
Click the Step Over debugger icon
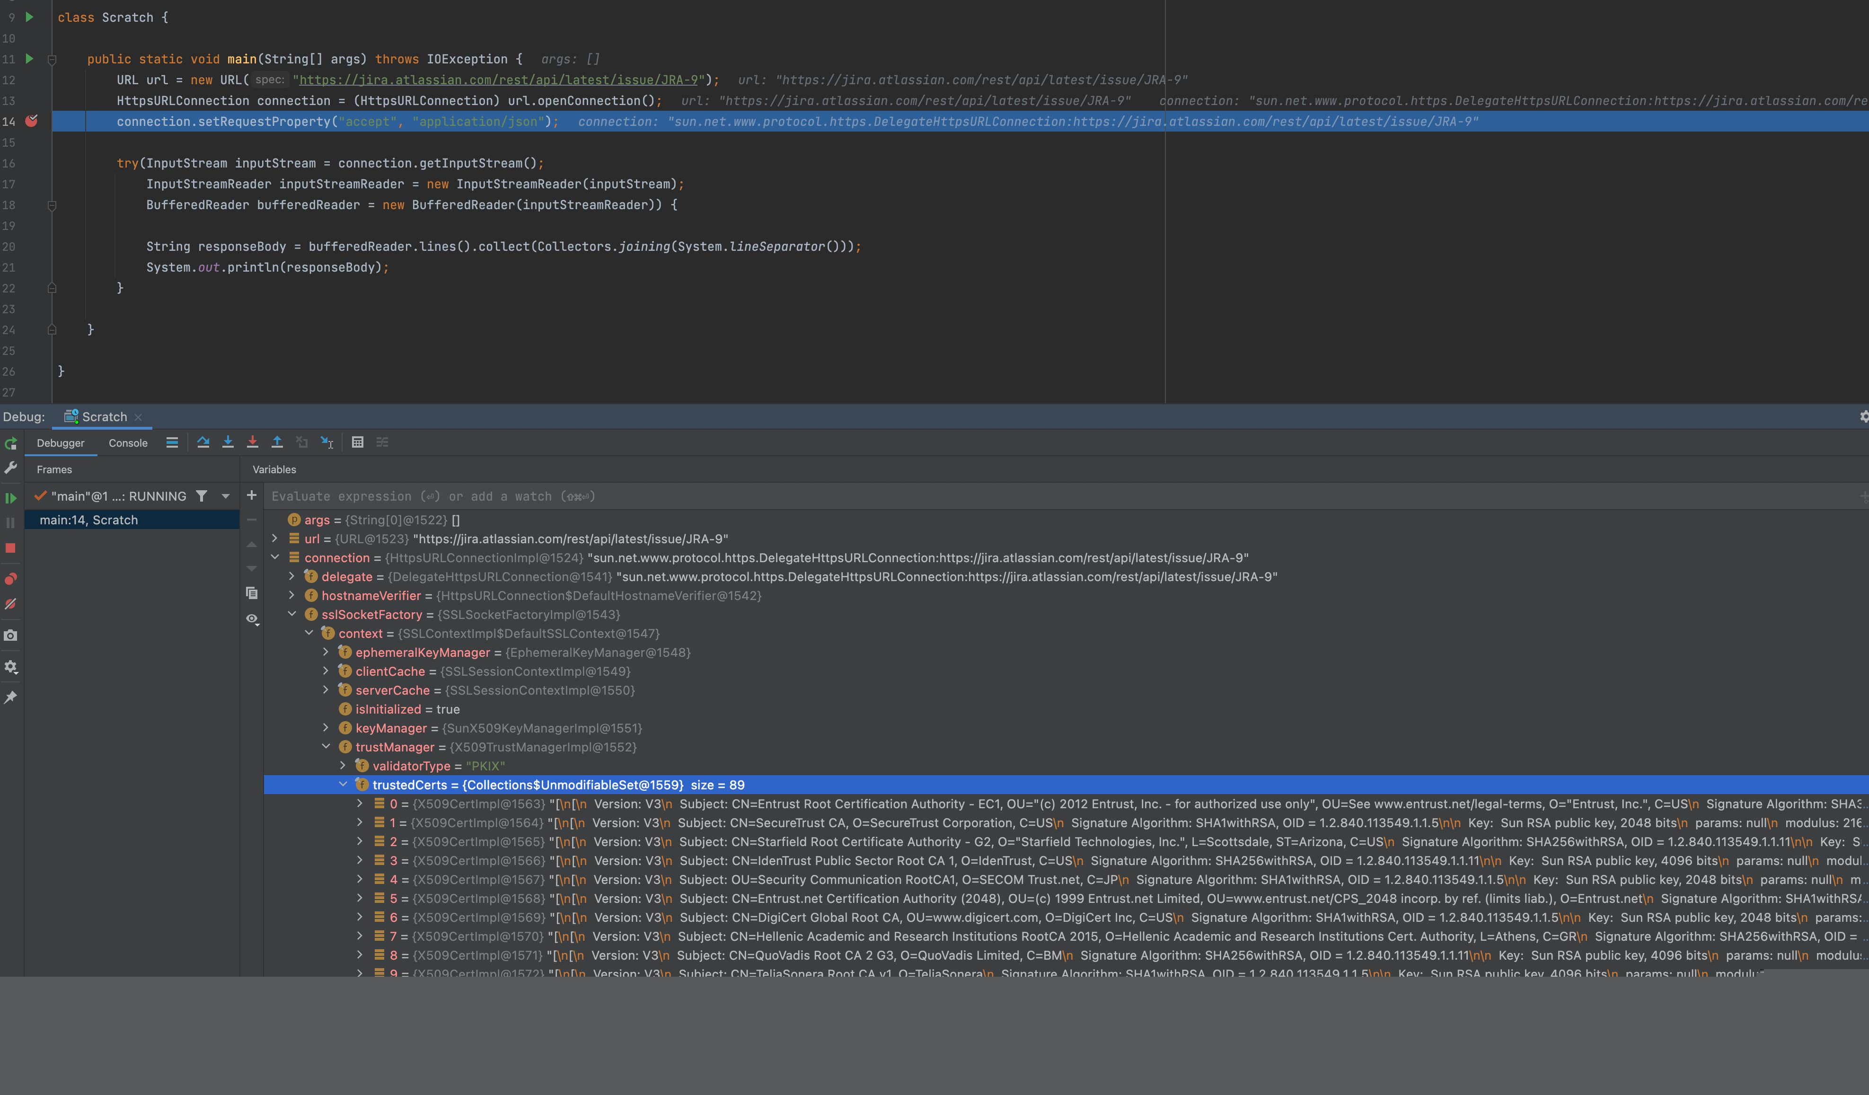(x=203, y=442)
